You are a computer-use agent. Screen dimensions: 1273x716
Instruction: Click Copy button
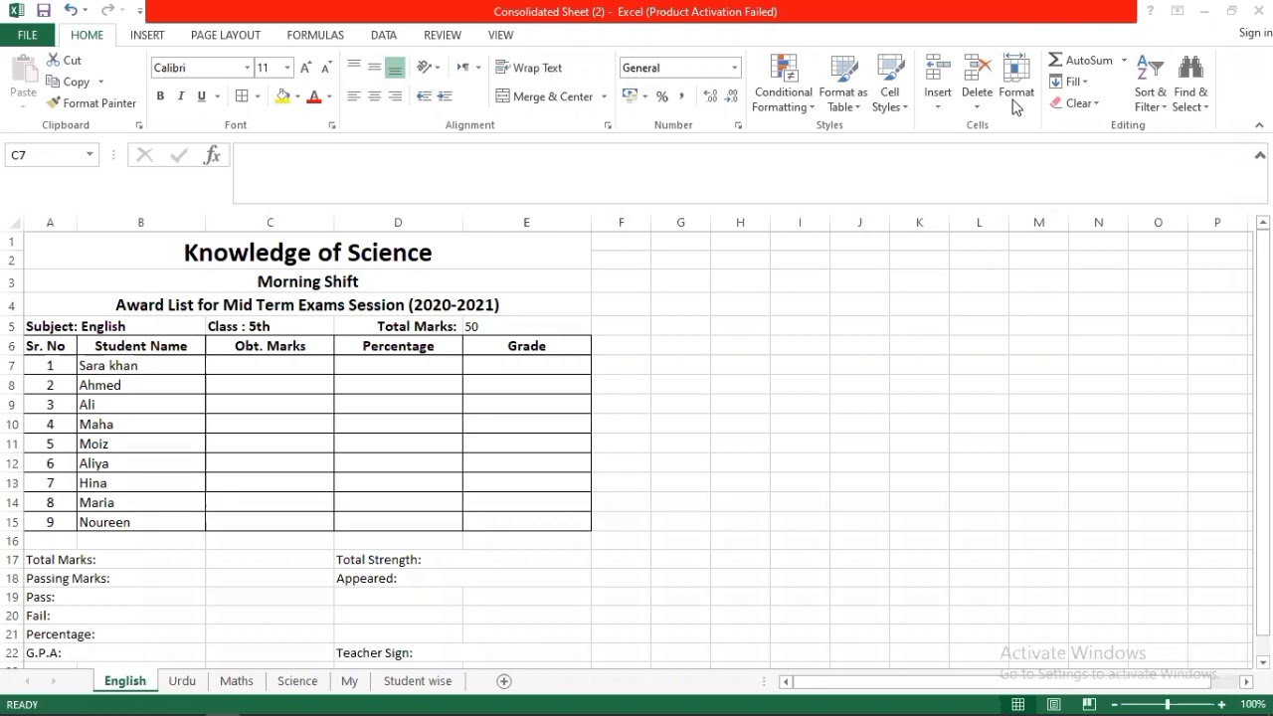click(x=68, y=82)
